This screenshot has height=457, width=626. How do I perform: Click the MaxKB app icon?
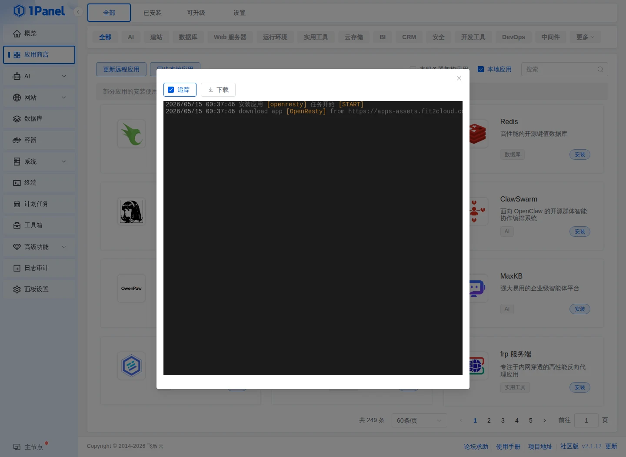477,288
